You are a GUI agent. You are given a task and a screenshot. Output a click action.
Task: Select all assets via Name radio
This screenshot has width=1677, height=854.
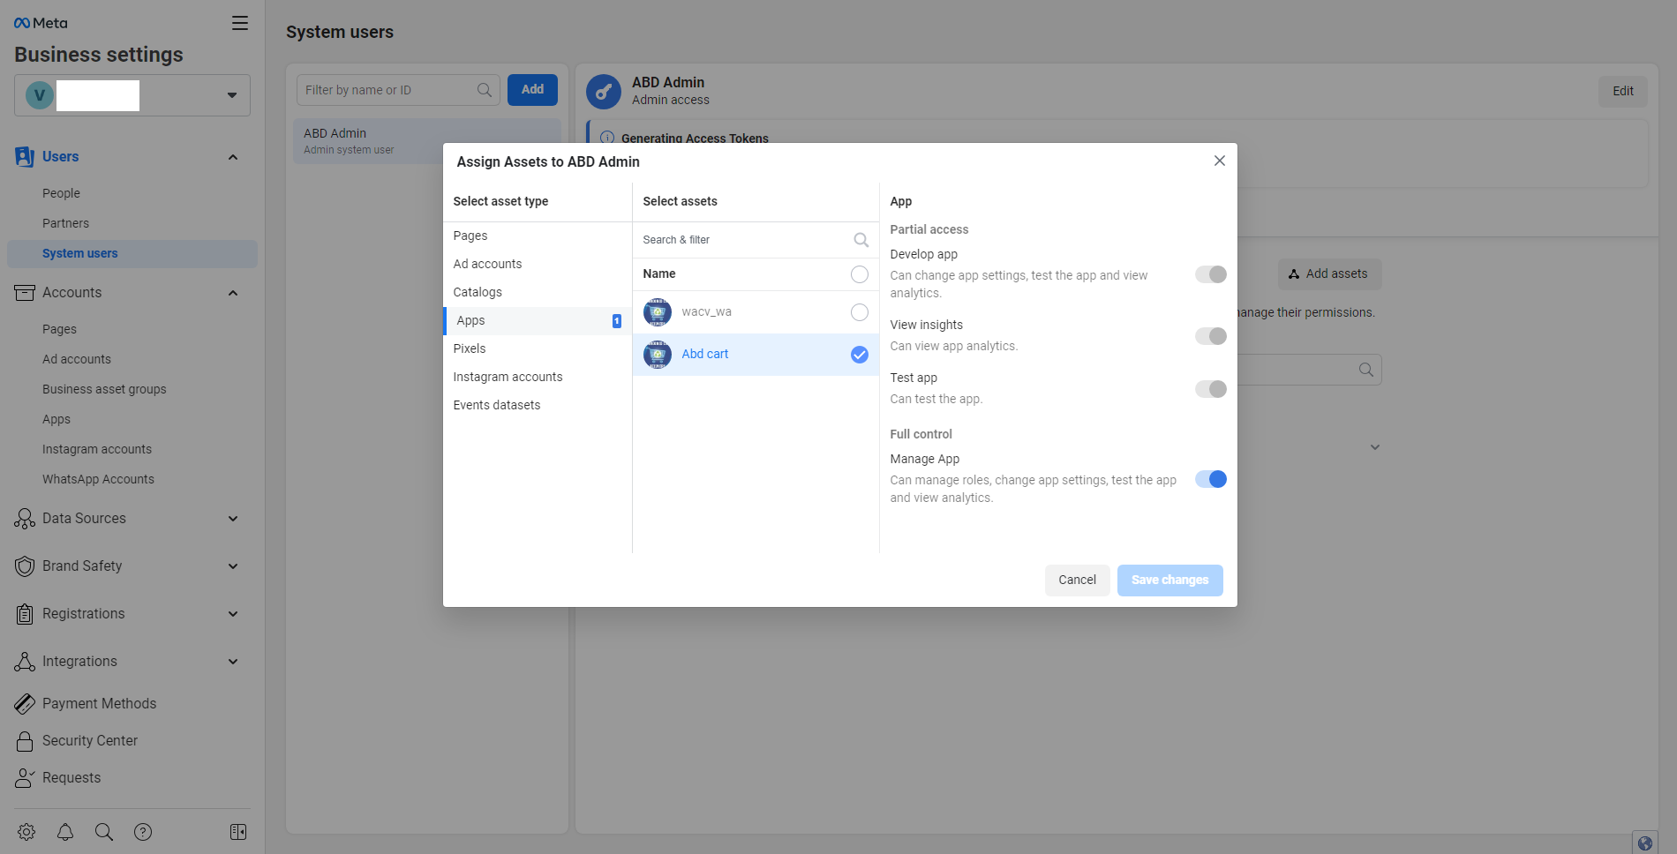click(x=859, y=274)
